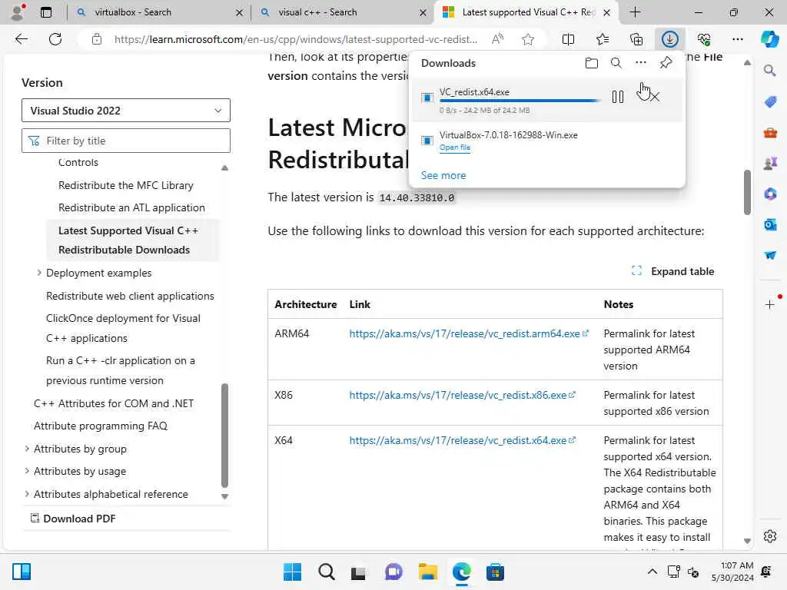Expand Attributes alphabetical reference node

tap(27, 494)
